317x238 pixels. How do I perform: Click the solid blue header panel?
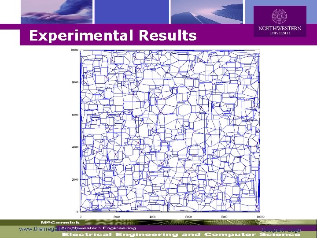[x=132, y=12]
